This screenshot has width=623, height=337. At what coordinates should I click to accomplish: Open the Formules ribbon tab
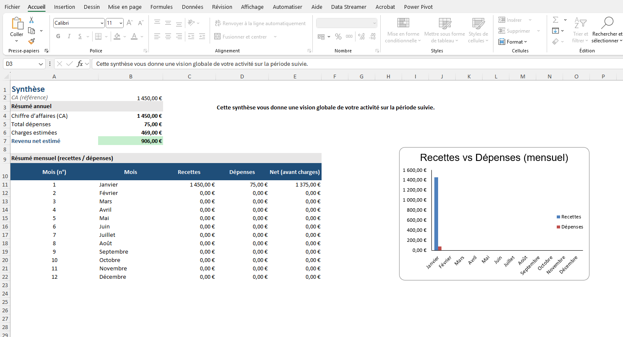point(161,7)
